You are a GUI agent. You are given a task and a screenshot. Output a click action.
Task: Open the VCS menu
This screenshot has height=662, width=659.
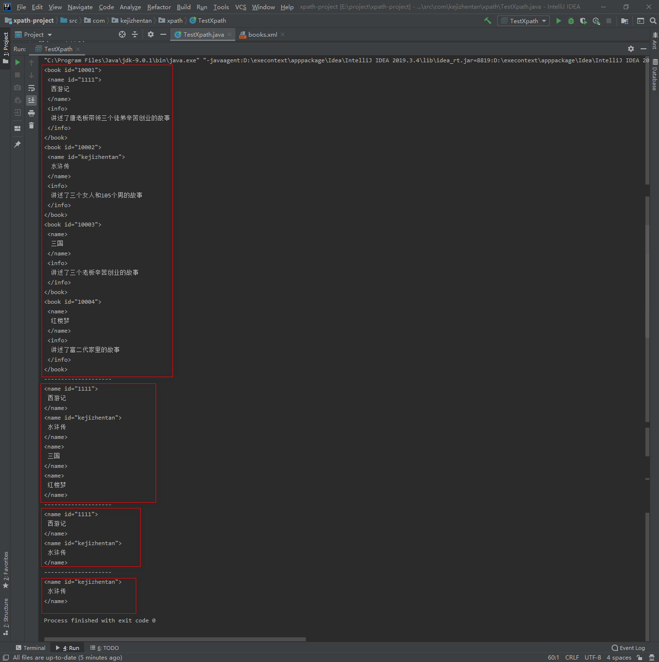241,7
